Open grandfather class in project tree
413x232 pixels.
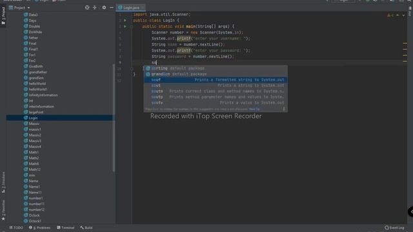37,72
